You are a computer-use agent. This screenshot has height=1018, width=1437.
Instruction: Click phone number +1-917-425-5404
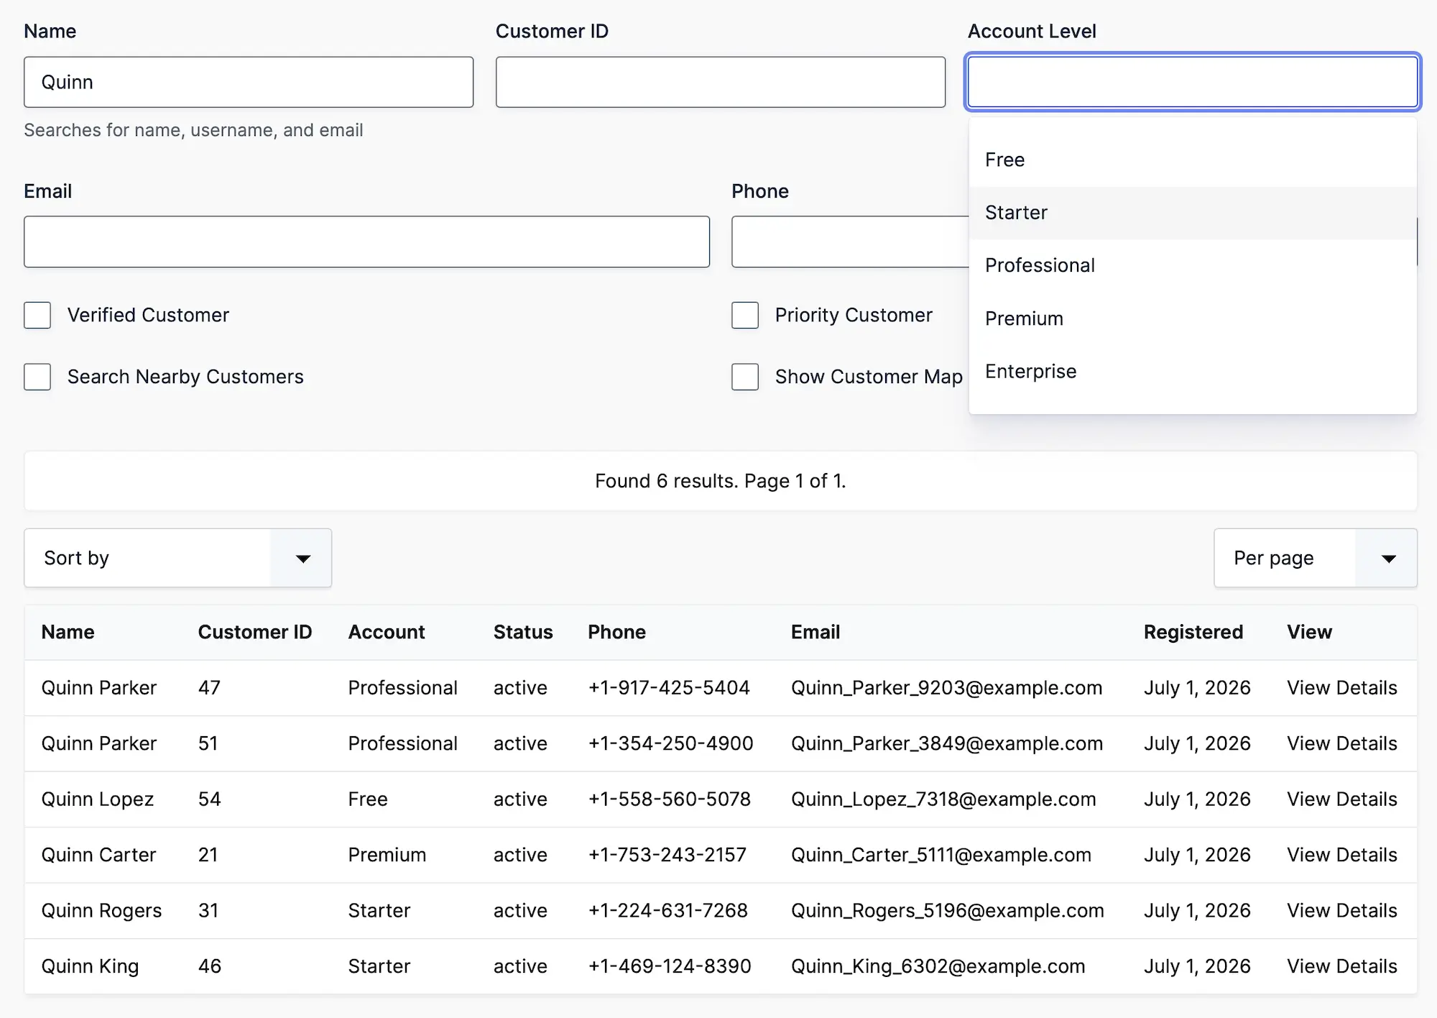click(669, 688)
